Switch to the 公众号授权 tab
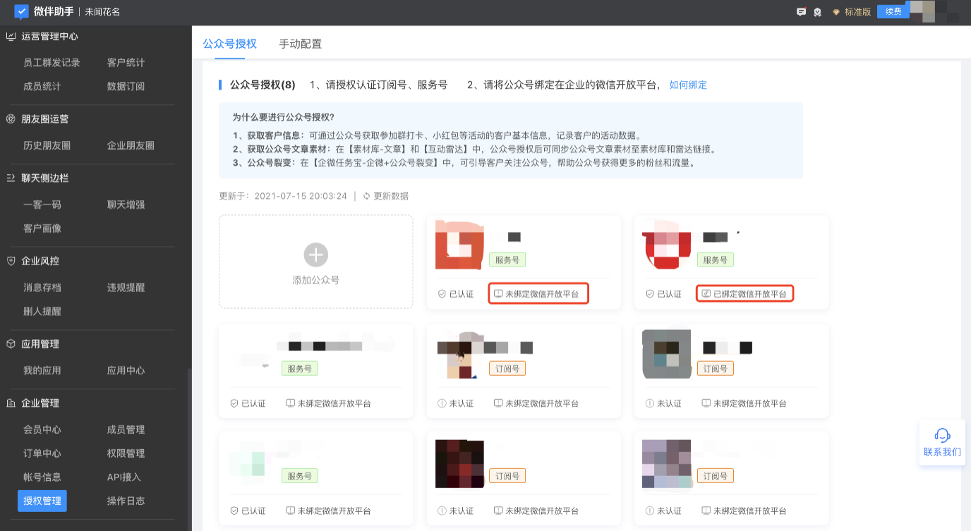The width and height of the screenshot is (971, 531). 229,44
